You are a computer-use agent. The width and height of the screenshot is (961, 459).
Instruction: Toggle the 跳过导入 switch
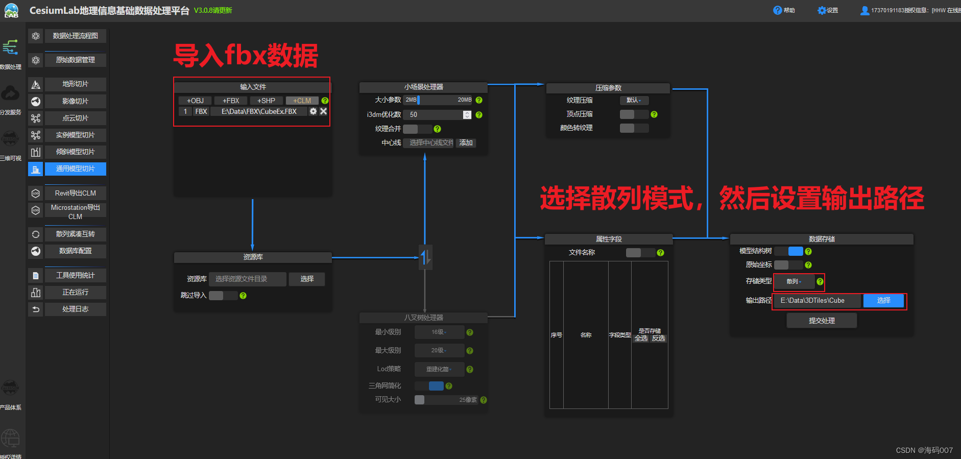(223, 296)
